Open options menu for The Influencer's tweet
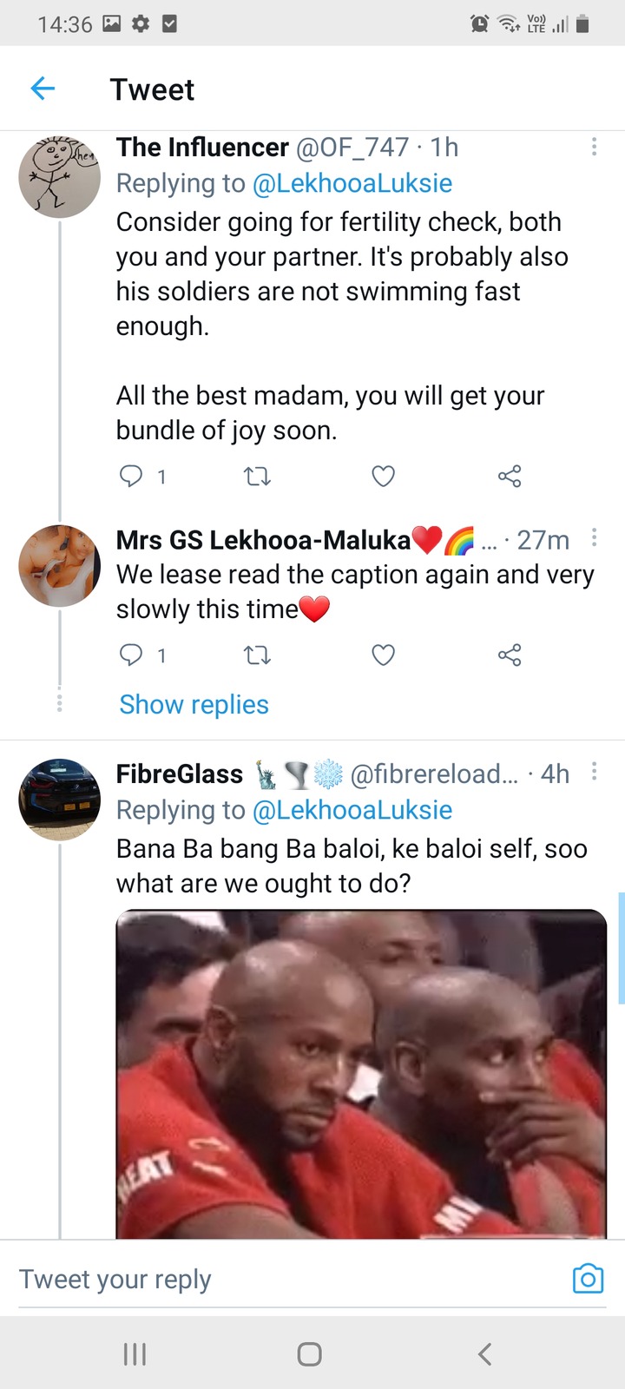625x1389 pixels. coord(594,147)
